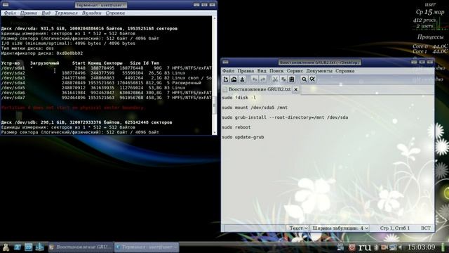
Task: Click the speaker volume icon in system tray
Action: pos(401,247)
